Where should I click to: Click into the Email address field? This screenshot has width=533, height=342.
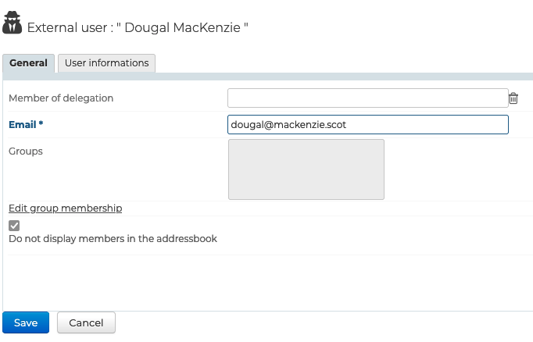(x=367, y=124)
